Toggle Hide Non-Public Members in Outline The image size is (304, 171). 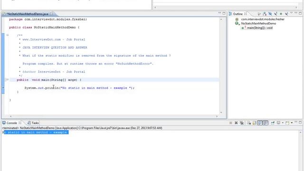(x=281, y=14)
